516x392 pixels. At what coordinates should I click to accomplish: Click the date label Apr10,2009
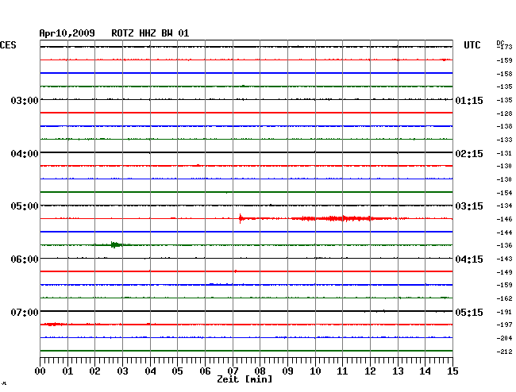tap(67, 33)
